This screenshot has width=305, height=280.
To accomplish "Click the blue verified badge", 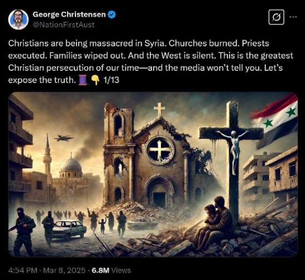I will (112, 14).
